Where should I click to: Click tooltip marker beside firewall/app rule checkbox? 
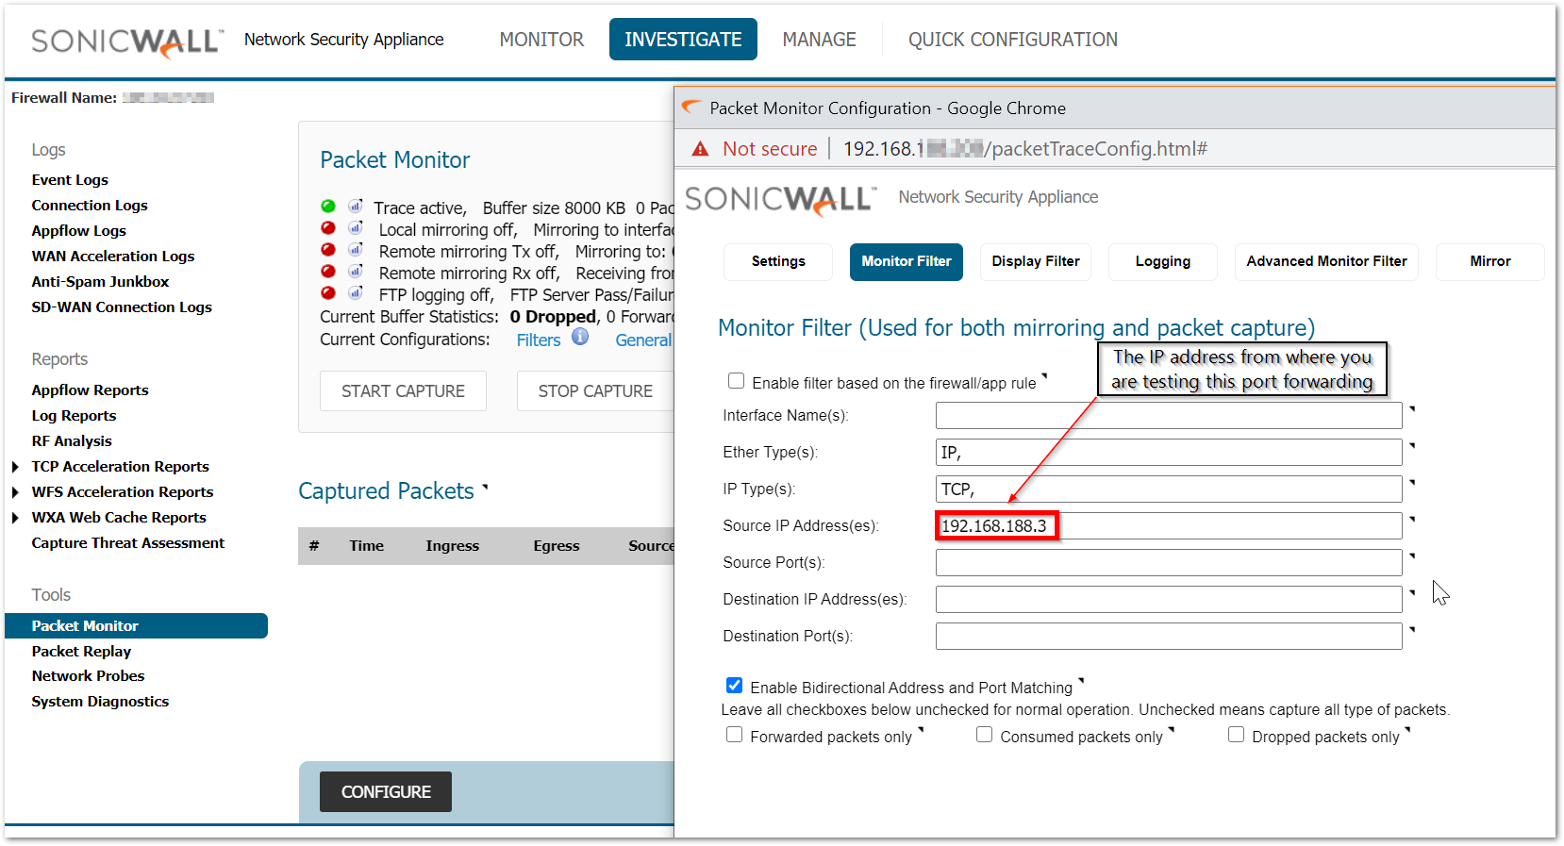pyautogui.click(x=1044, y=375)
